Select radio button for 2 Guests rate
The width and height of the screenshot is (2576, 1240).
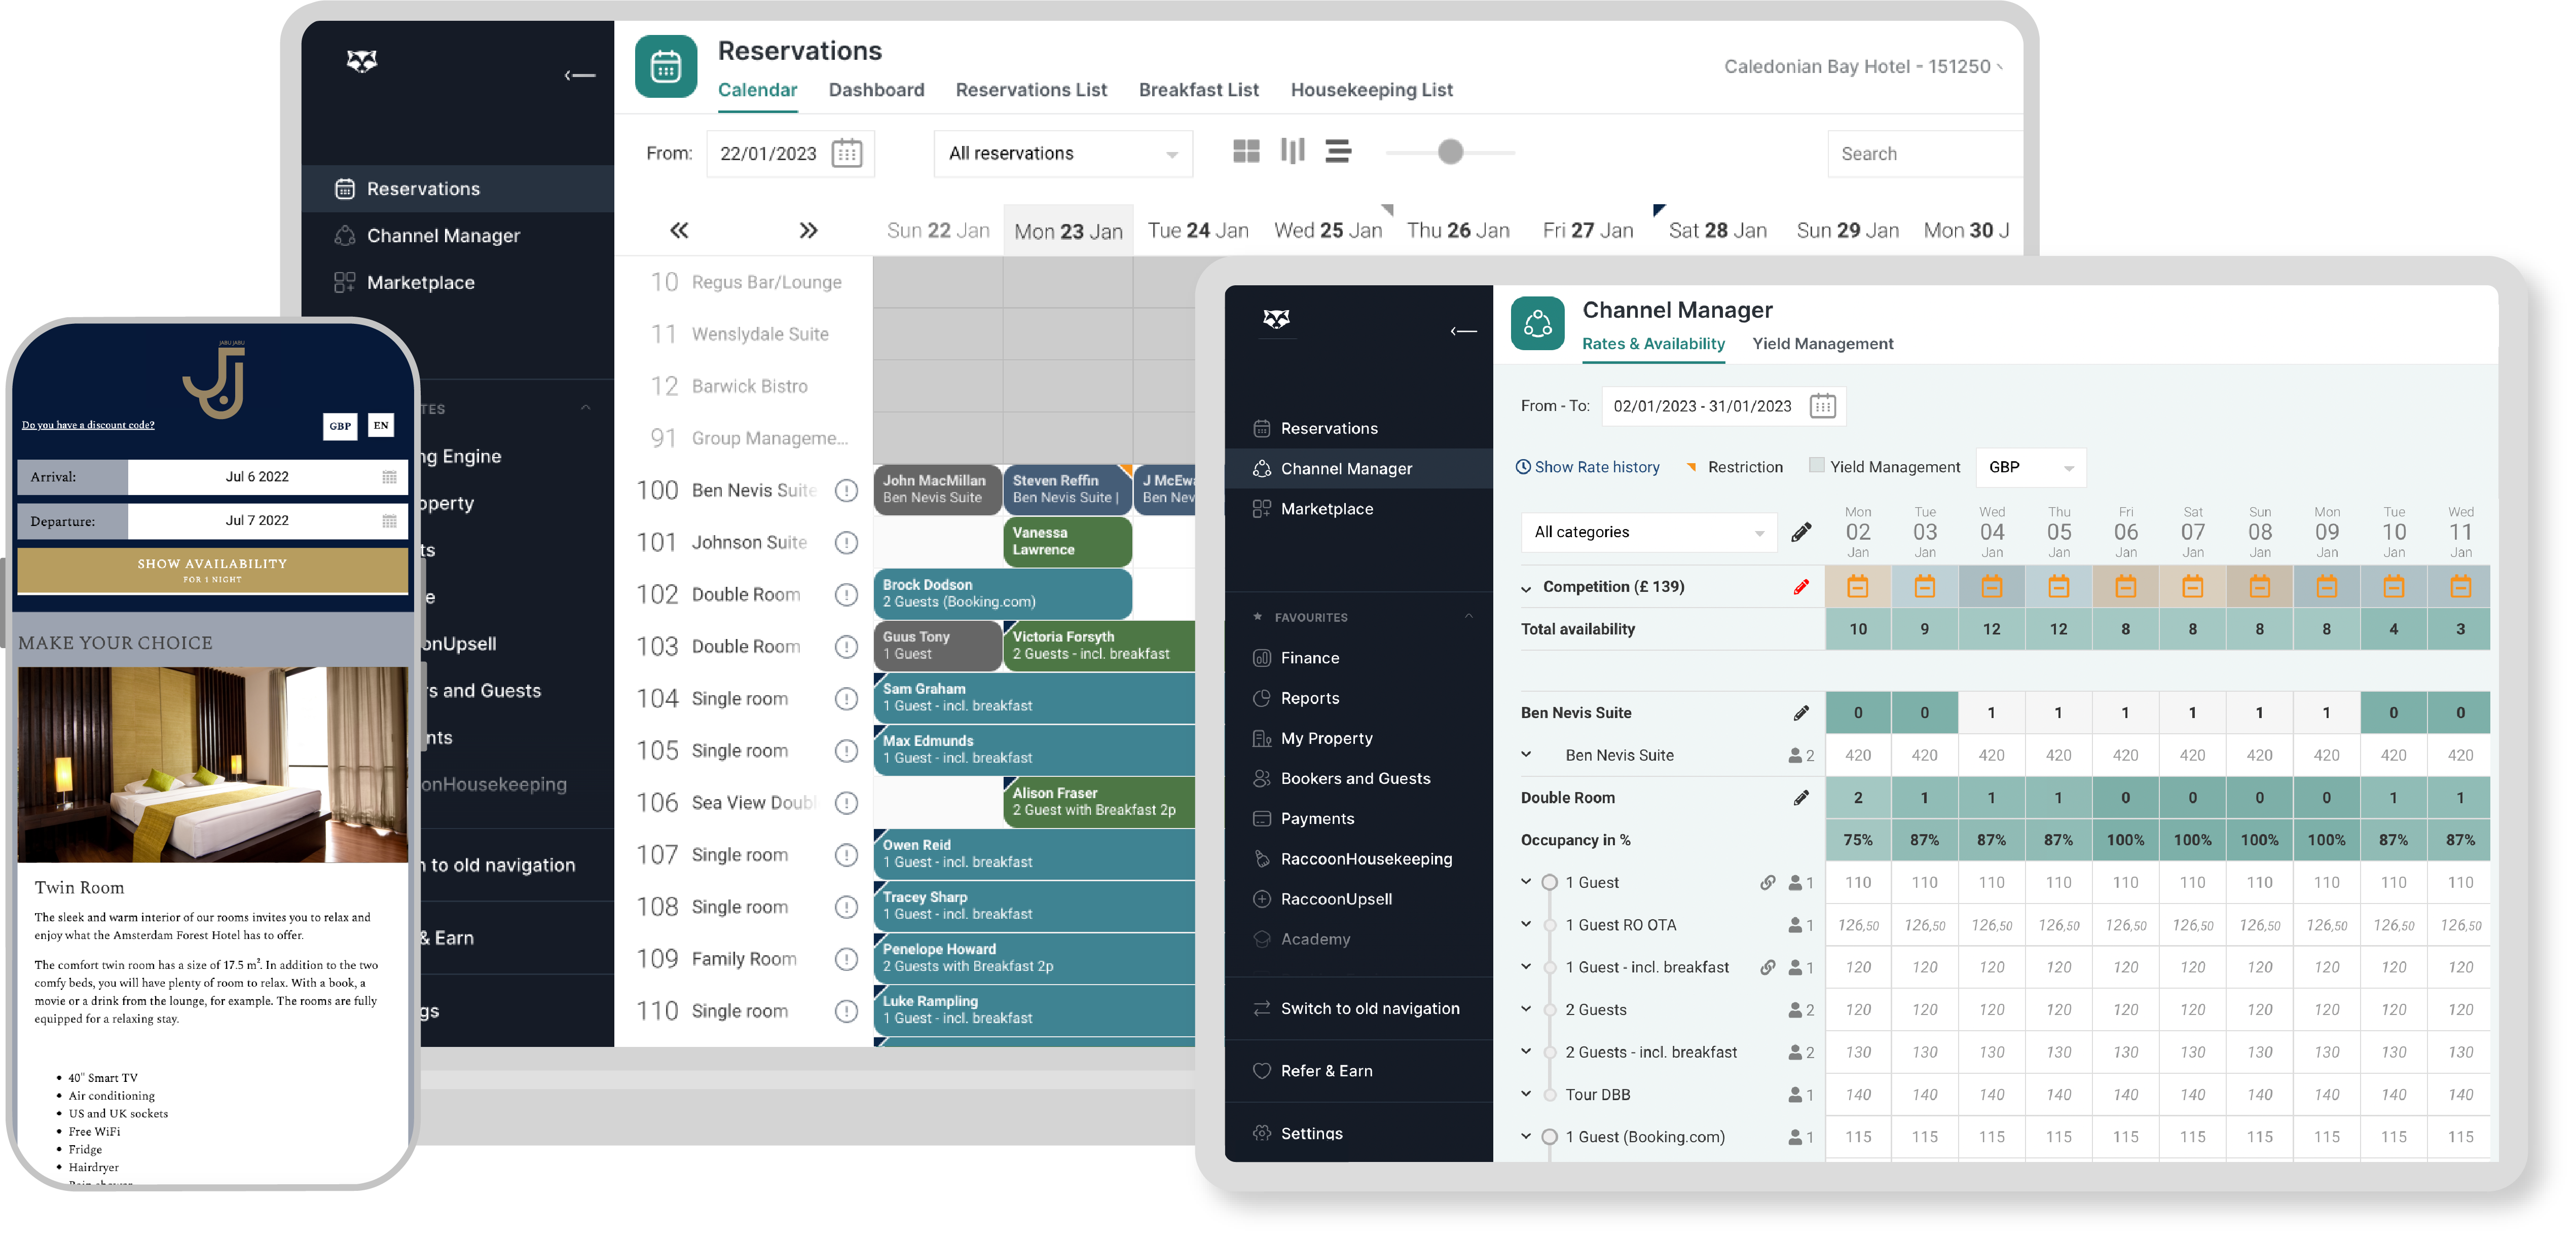(x=1549, y=1010)
